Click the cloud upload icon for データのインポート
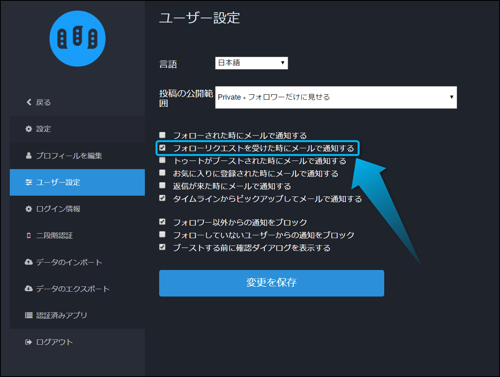 point(29,262)
